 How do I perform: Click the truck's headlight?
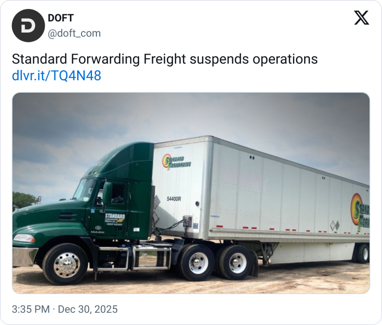[x=24, y=238]
